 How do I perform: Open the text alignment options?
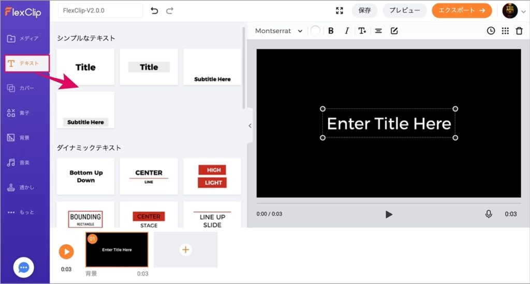[378, 30]
